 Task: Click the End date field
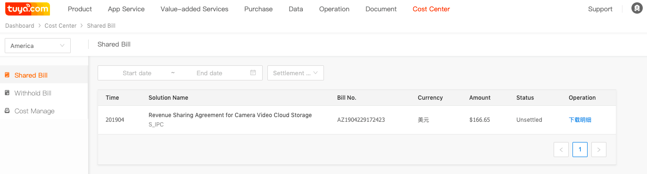pos(209,73)
